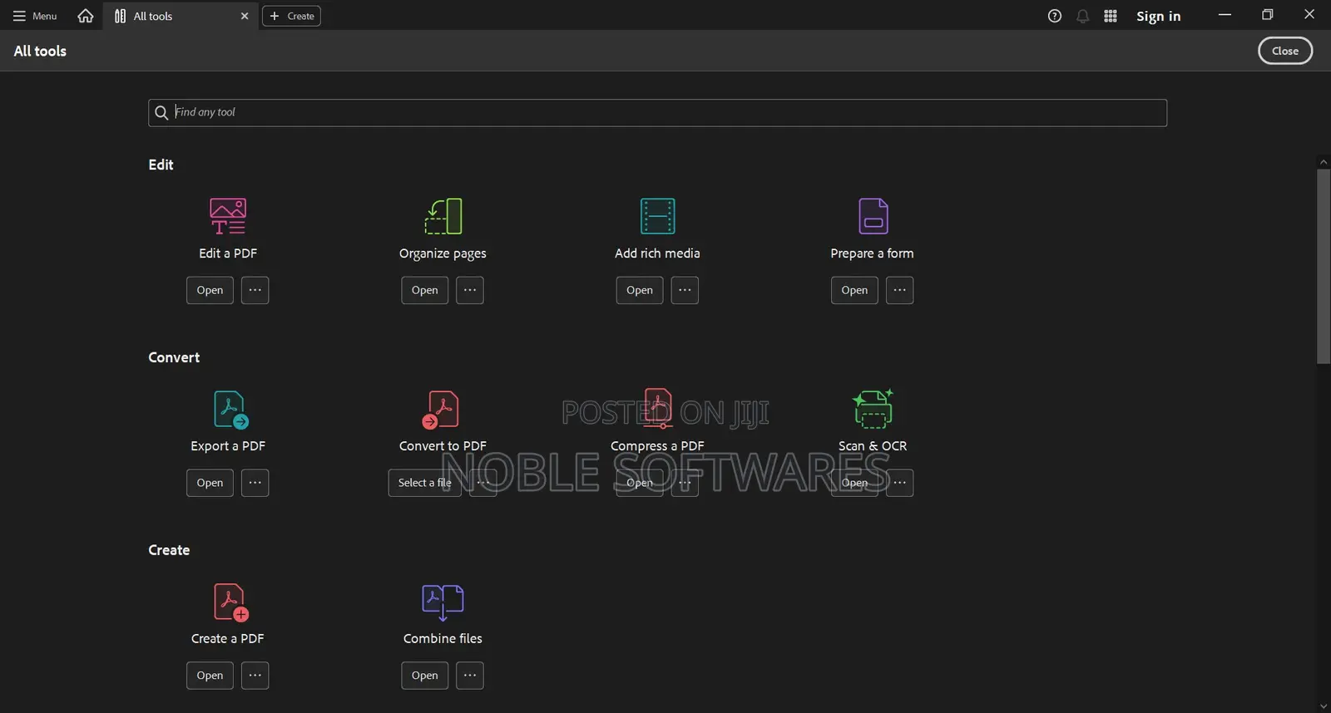1331x713 pixels.
Task: Click the Scan & OCR tool icon
Action: (x=873, y=408)
